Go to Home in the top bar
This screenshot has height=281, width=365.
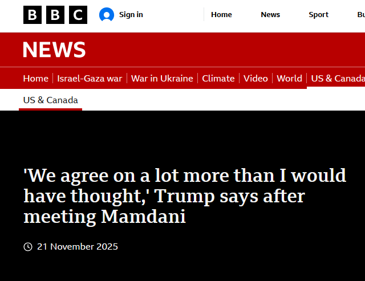click(221, 15)
